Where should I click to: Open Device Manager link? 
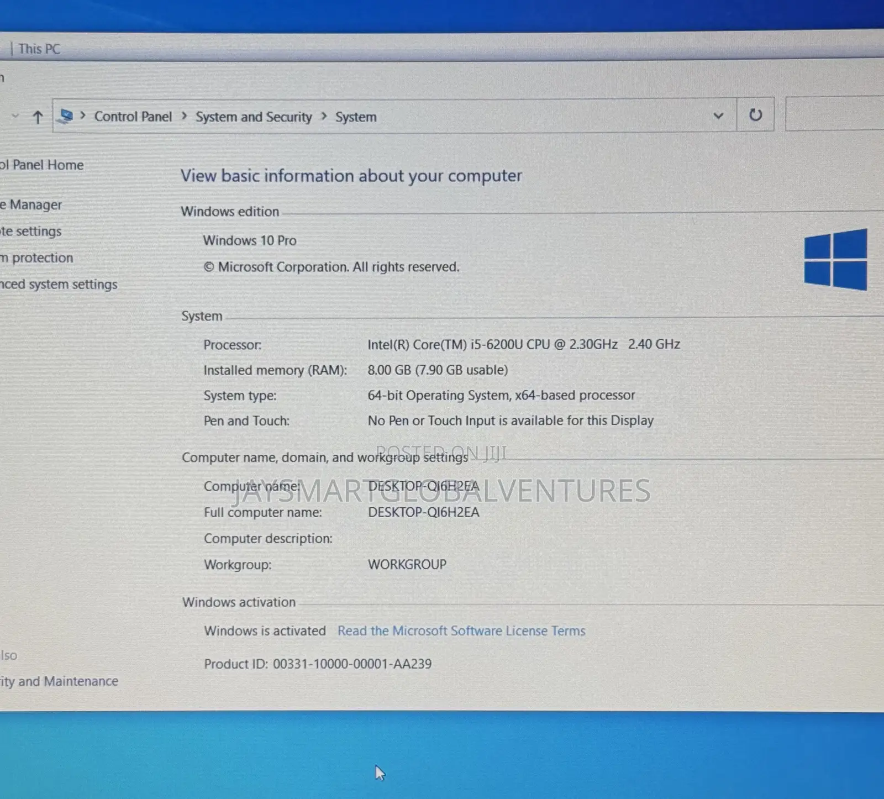coord(31,205)
